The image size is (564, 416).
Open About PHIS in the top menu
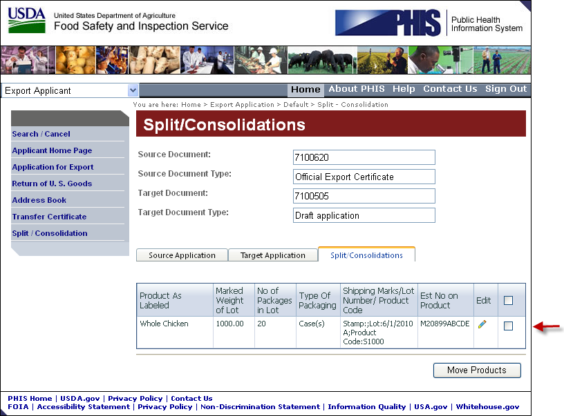357,89
